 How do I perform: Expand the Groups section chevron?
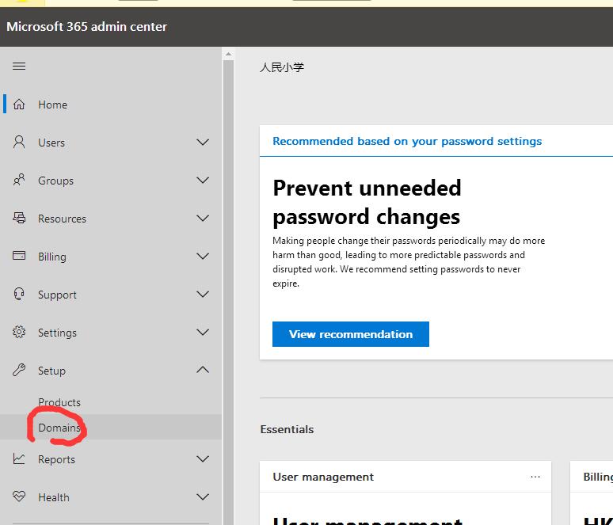203,181
